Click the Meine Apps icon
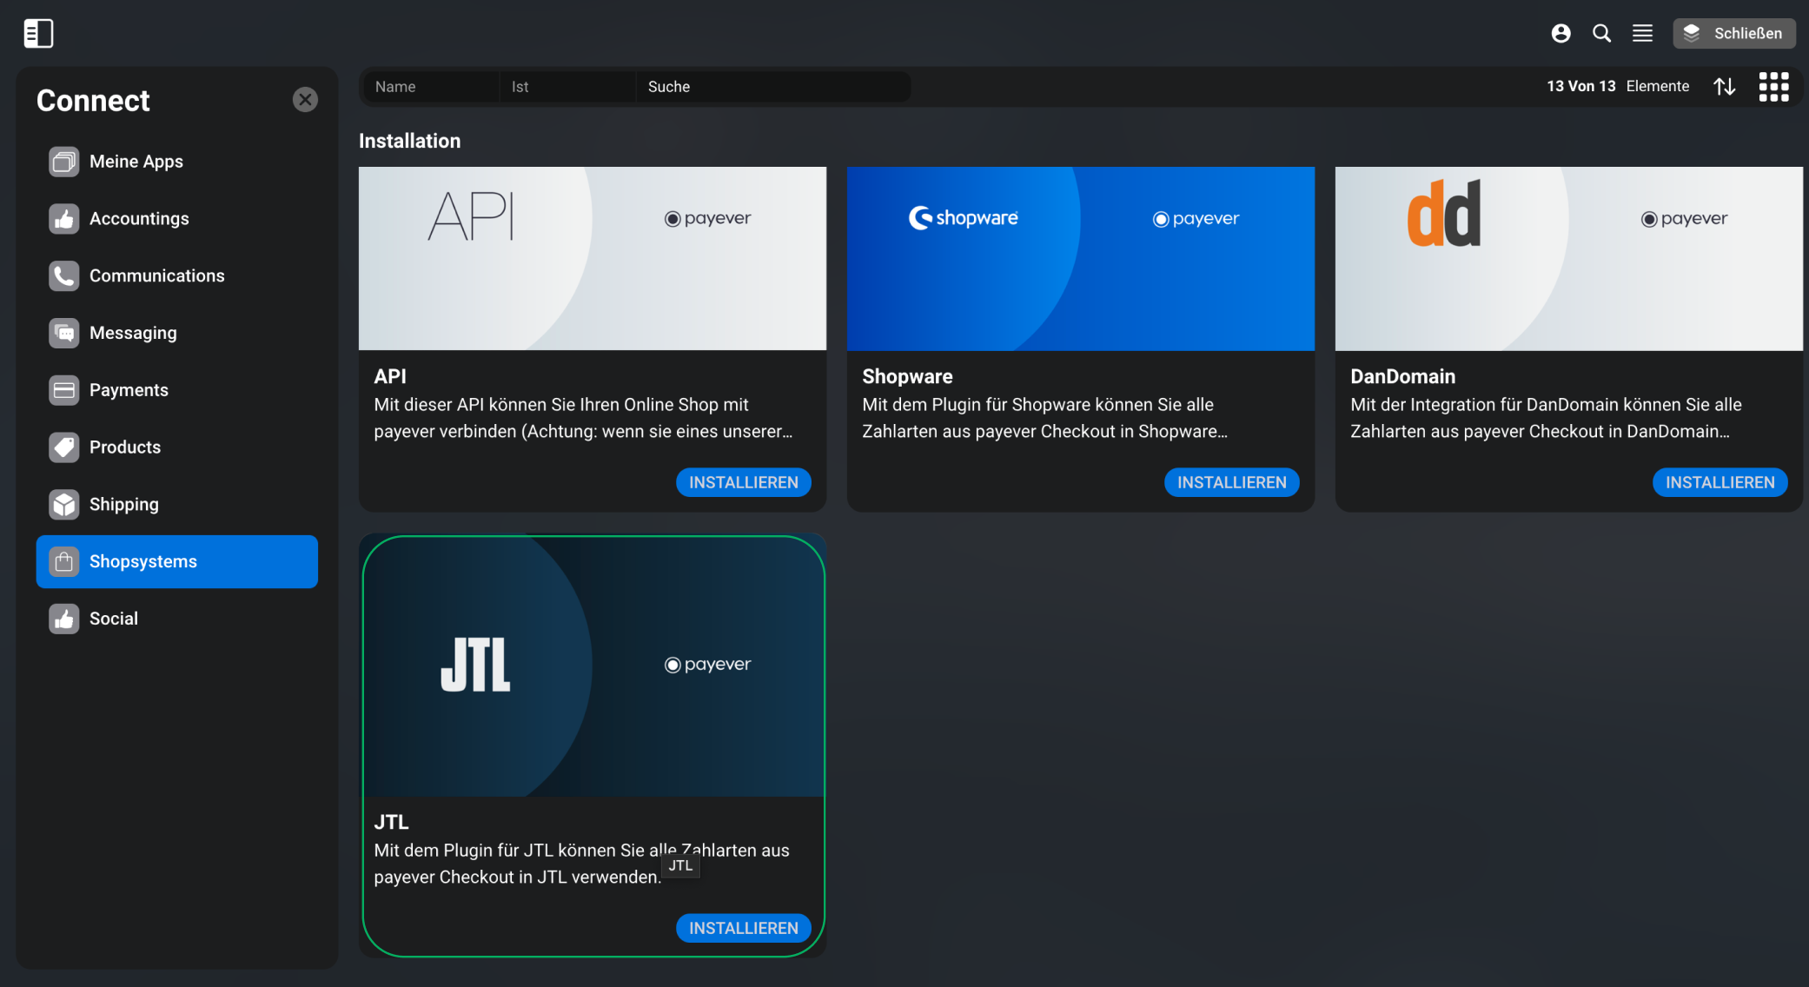This screenshot has height=987, width=1809. click(63, 162)
